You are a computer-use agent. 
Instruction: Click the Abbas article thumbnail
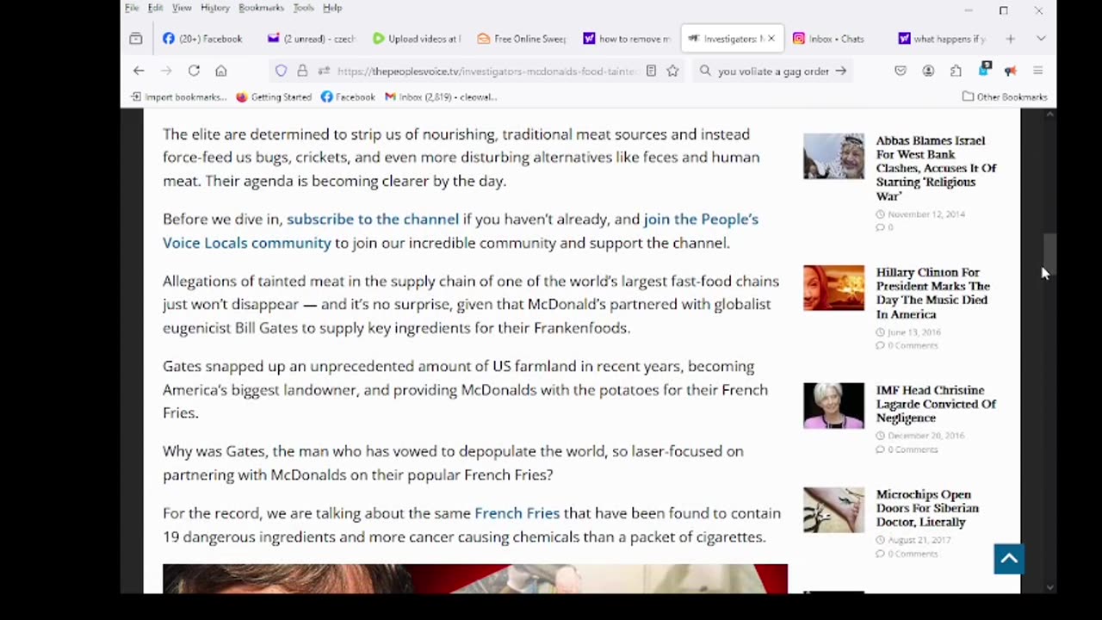(833, 156)
